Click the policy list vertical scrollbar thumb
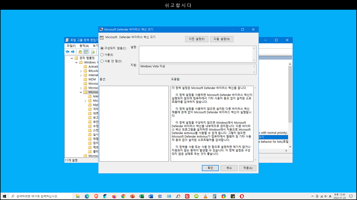This screenshot has height=200, width=357. point(290,94)
